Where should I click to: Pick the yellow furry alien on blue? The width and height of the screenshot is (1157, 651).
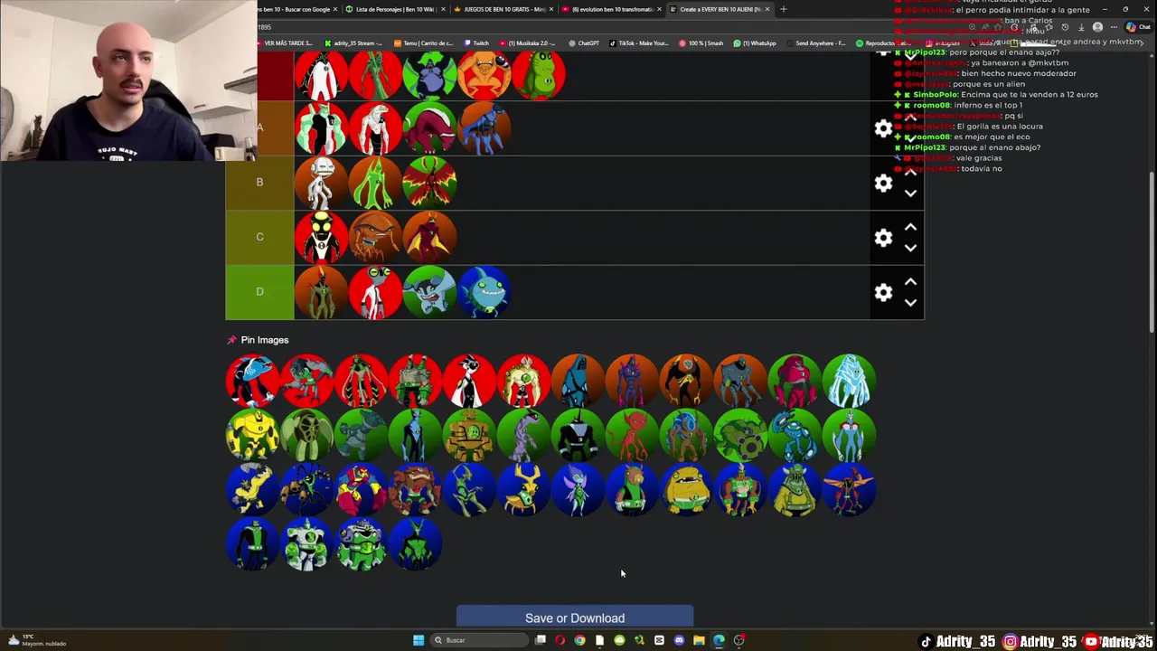pos(252,489)
